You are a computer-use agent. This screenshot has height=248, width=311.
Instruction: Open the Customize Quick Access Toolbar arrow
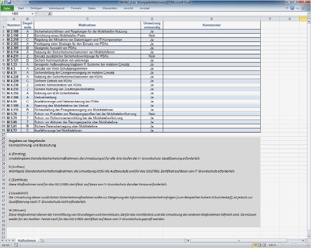(30, 3)
